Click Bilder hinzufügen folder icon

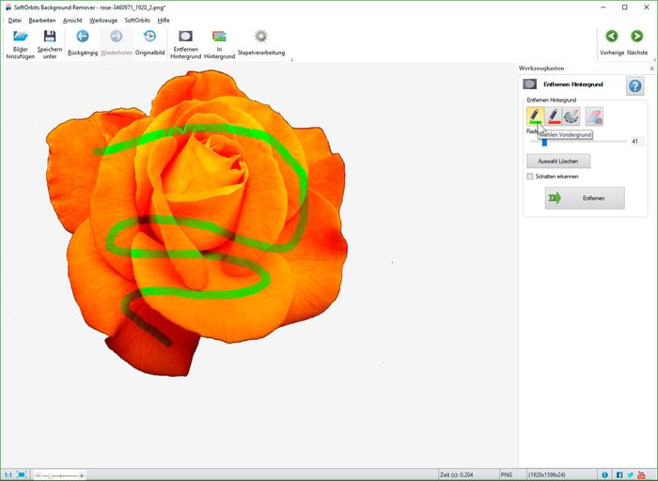coord(21,37)
